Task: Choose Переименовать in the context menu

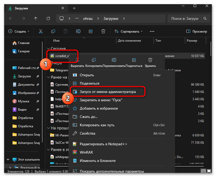Action: (114, 62)
